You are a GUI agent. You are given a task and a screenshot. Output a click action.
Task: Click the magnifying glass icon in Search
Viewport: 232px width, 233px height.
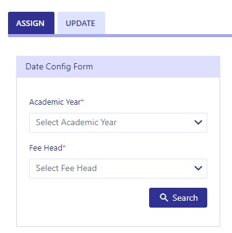[164, 198]
